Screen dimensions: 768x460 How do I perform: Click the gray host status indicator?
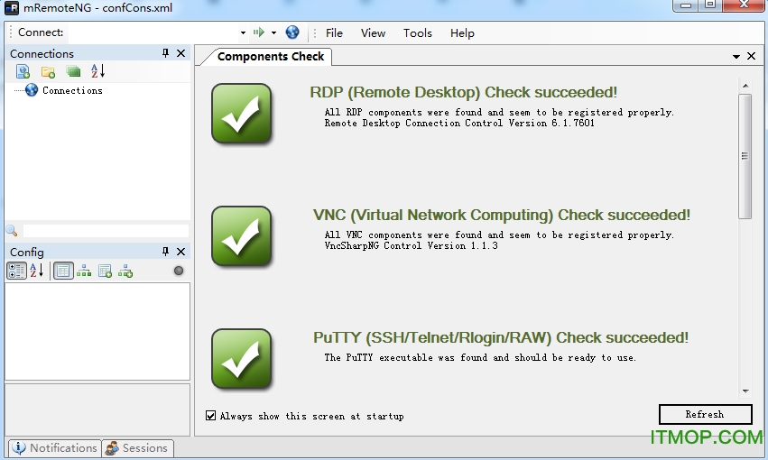point(179,271)
